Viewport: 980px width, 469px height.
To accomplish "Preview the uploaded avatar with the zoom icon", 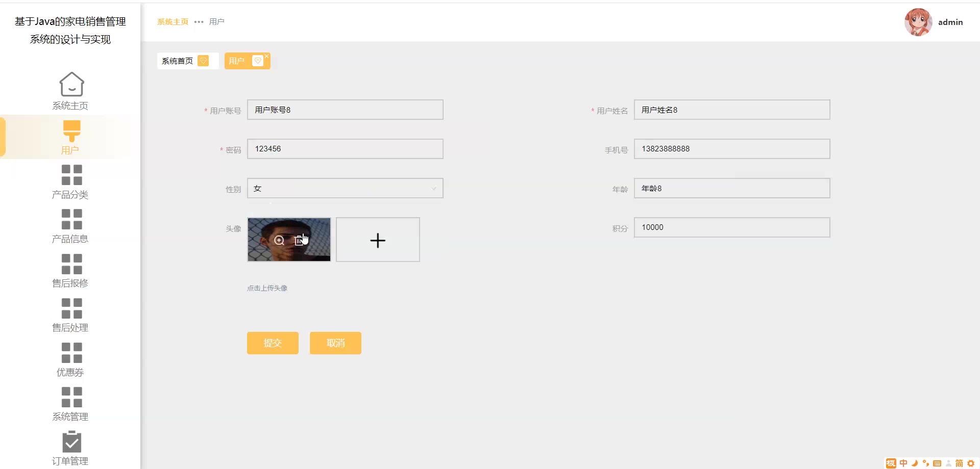I will point(279,240).
